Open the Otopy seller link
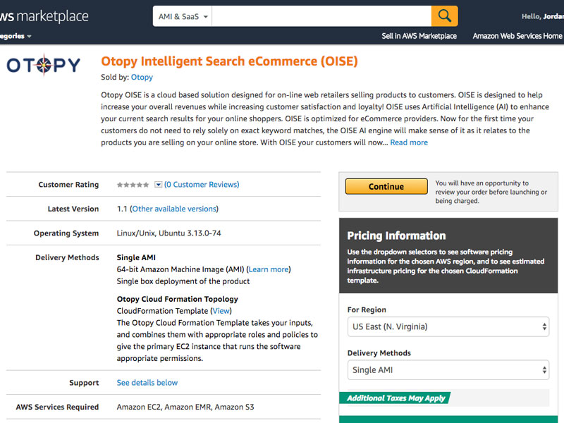The width and height of the screenshot is (564, 423). (142, 77)
